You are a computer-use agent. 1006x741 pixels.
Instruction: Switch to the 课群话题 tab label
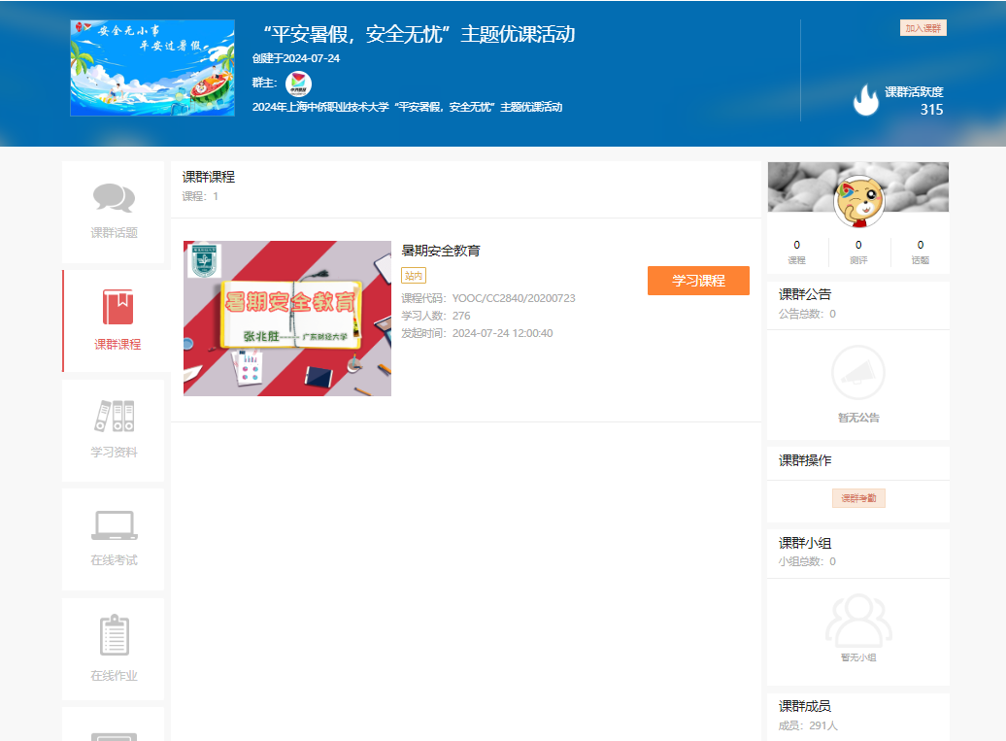pos(115,233)
